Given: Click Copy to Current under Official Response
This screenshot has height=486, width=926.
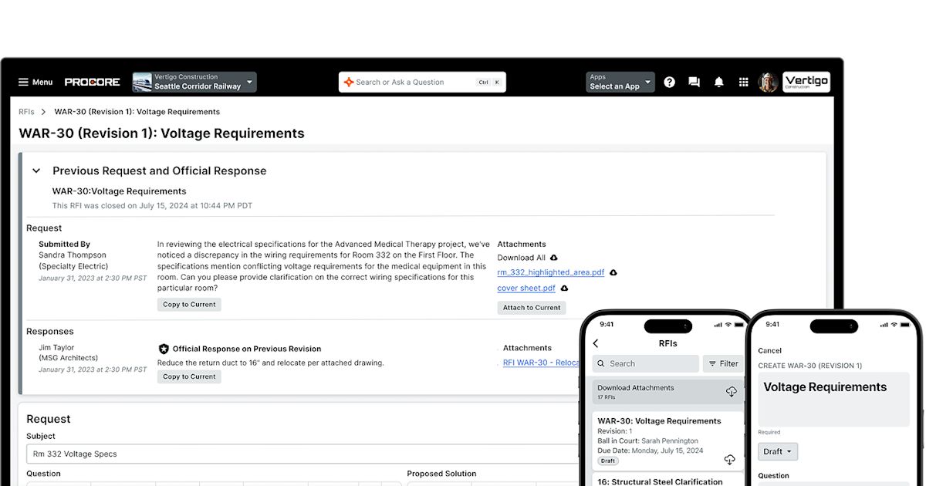Looking at the screenshot, I should click(x=189, y=376).
